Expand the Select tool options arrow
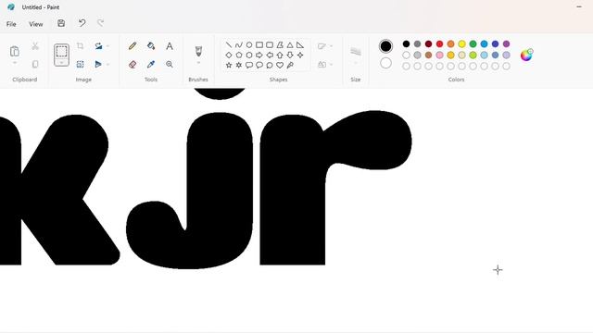This screenshot has width=593, height=333. (x=62, y=63)
